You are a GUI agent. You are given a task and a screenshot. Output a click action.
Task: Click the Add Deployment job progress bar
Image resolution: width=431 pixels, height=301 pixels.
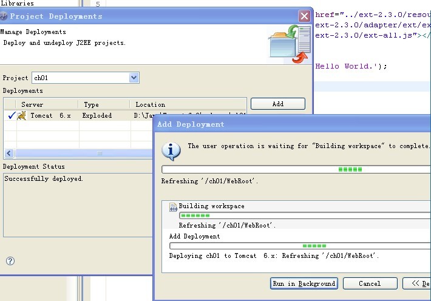point(300,246)
